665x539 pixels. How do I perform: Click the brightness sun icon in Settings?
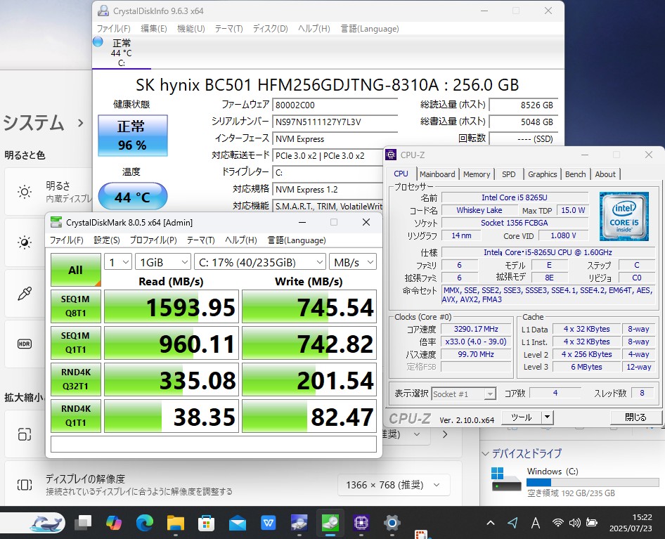(25, 192)
